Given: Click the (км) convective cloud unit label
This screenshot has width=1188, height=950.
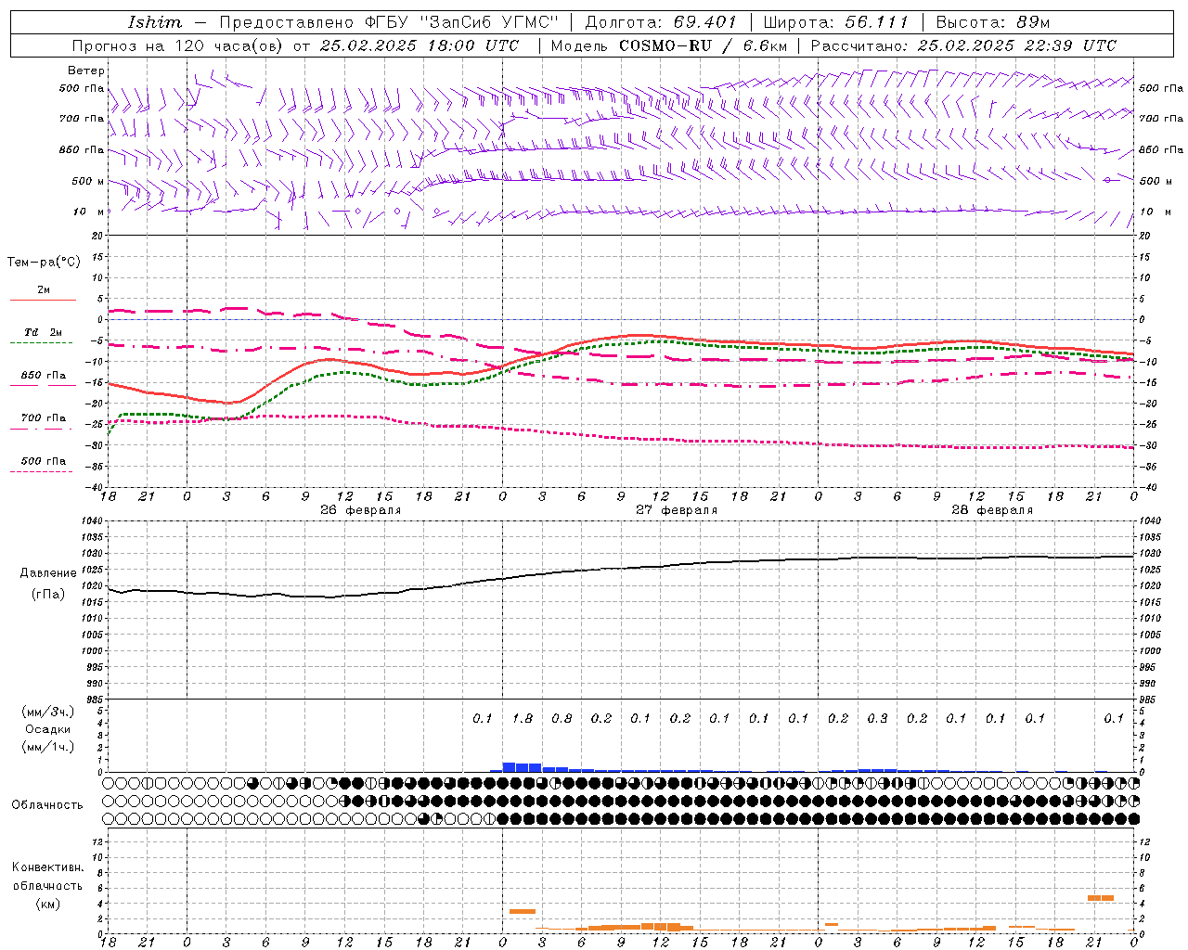Looking at the screenshot, I should (47, 904).
